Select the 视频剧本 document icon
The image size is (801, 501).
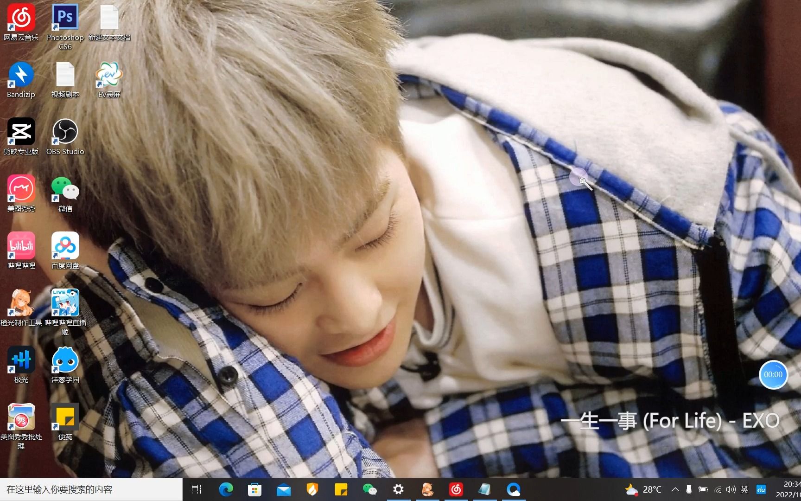pos(65,80)
